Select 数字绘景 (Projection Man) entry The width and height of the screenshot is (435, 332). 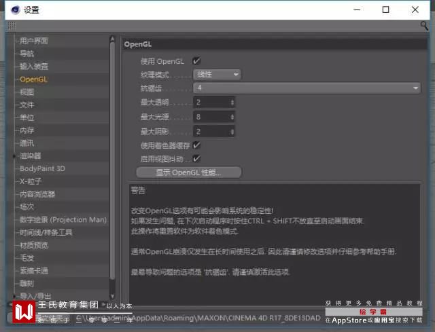(63, 220)
